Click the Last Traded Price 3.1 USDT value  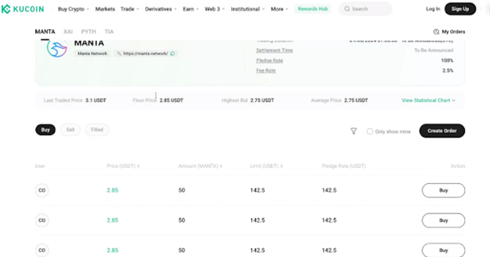point(95,100)
